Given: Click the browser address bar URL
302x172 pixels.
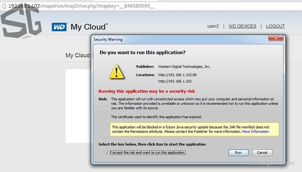Looking at the screenshot, I should point(81,6).
